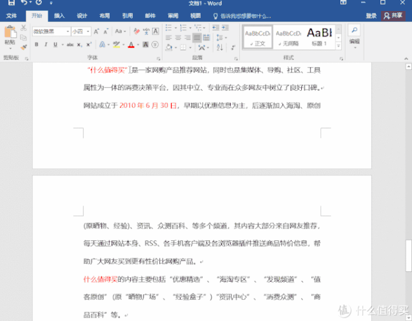Apply paragraph shading paint bucket
This screenshot has width=412, height=321.
click(169, 48)
